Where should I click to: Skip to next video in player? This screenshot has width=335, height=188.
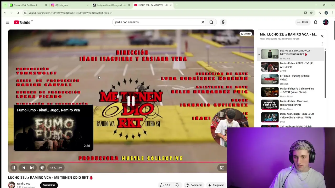[32, 168]
